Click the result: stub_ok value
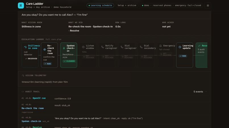The height and width of the screenshot is (128, 229). (x=62, y=105)
